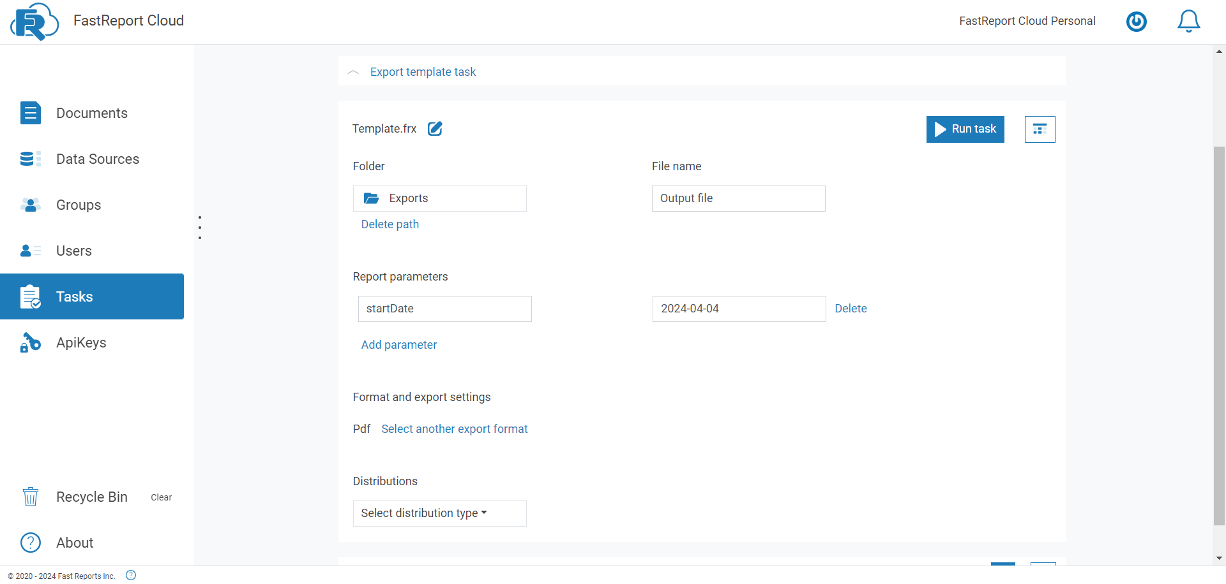Open the Exports folder picker
The image size is (1226, 584).
tap(439, 198)
